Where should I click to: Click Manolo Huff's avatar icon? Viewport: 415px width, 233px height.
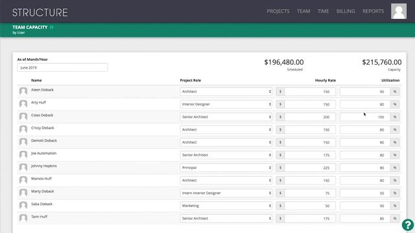point(23,180)
